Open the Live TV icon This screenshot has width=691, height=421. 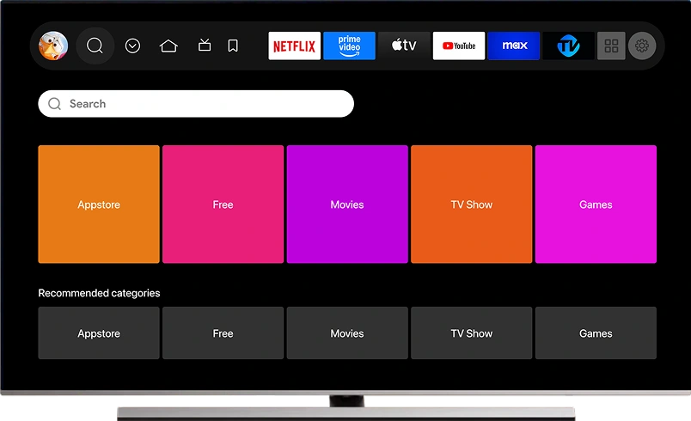[x=205, y=46]
